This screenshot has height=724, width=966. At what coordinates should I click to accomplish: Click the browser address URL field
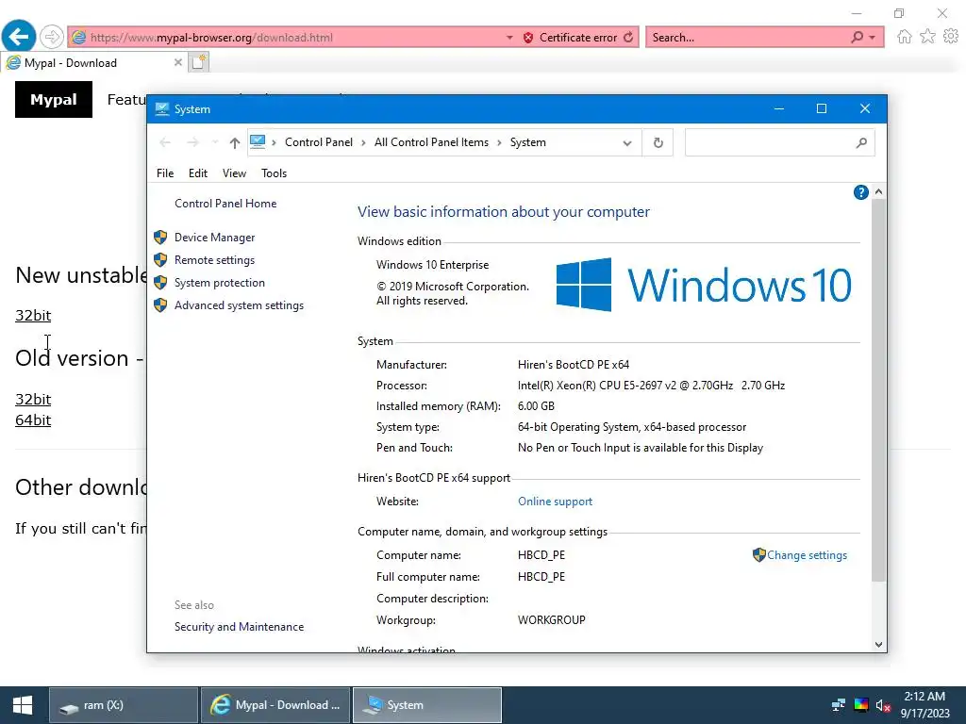294,38
